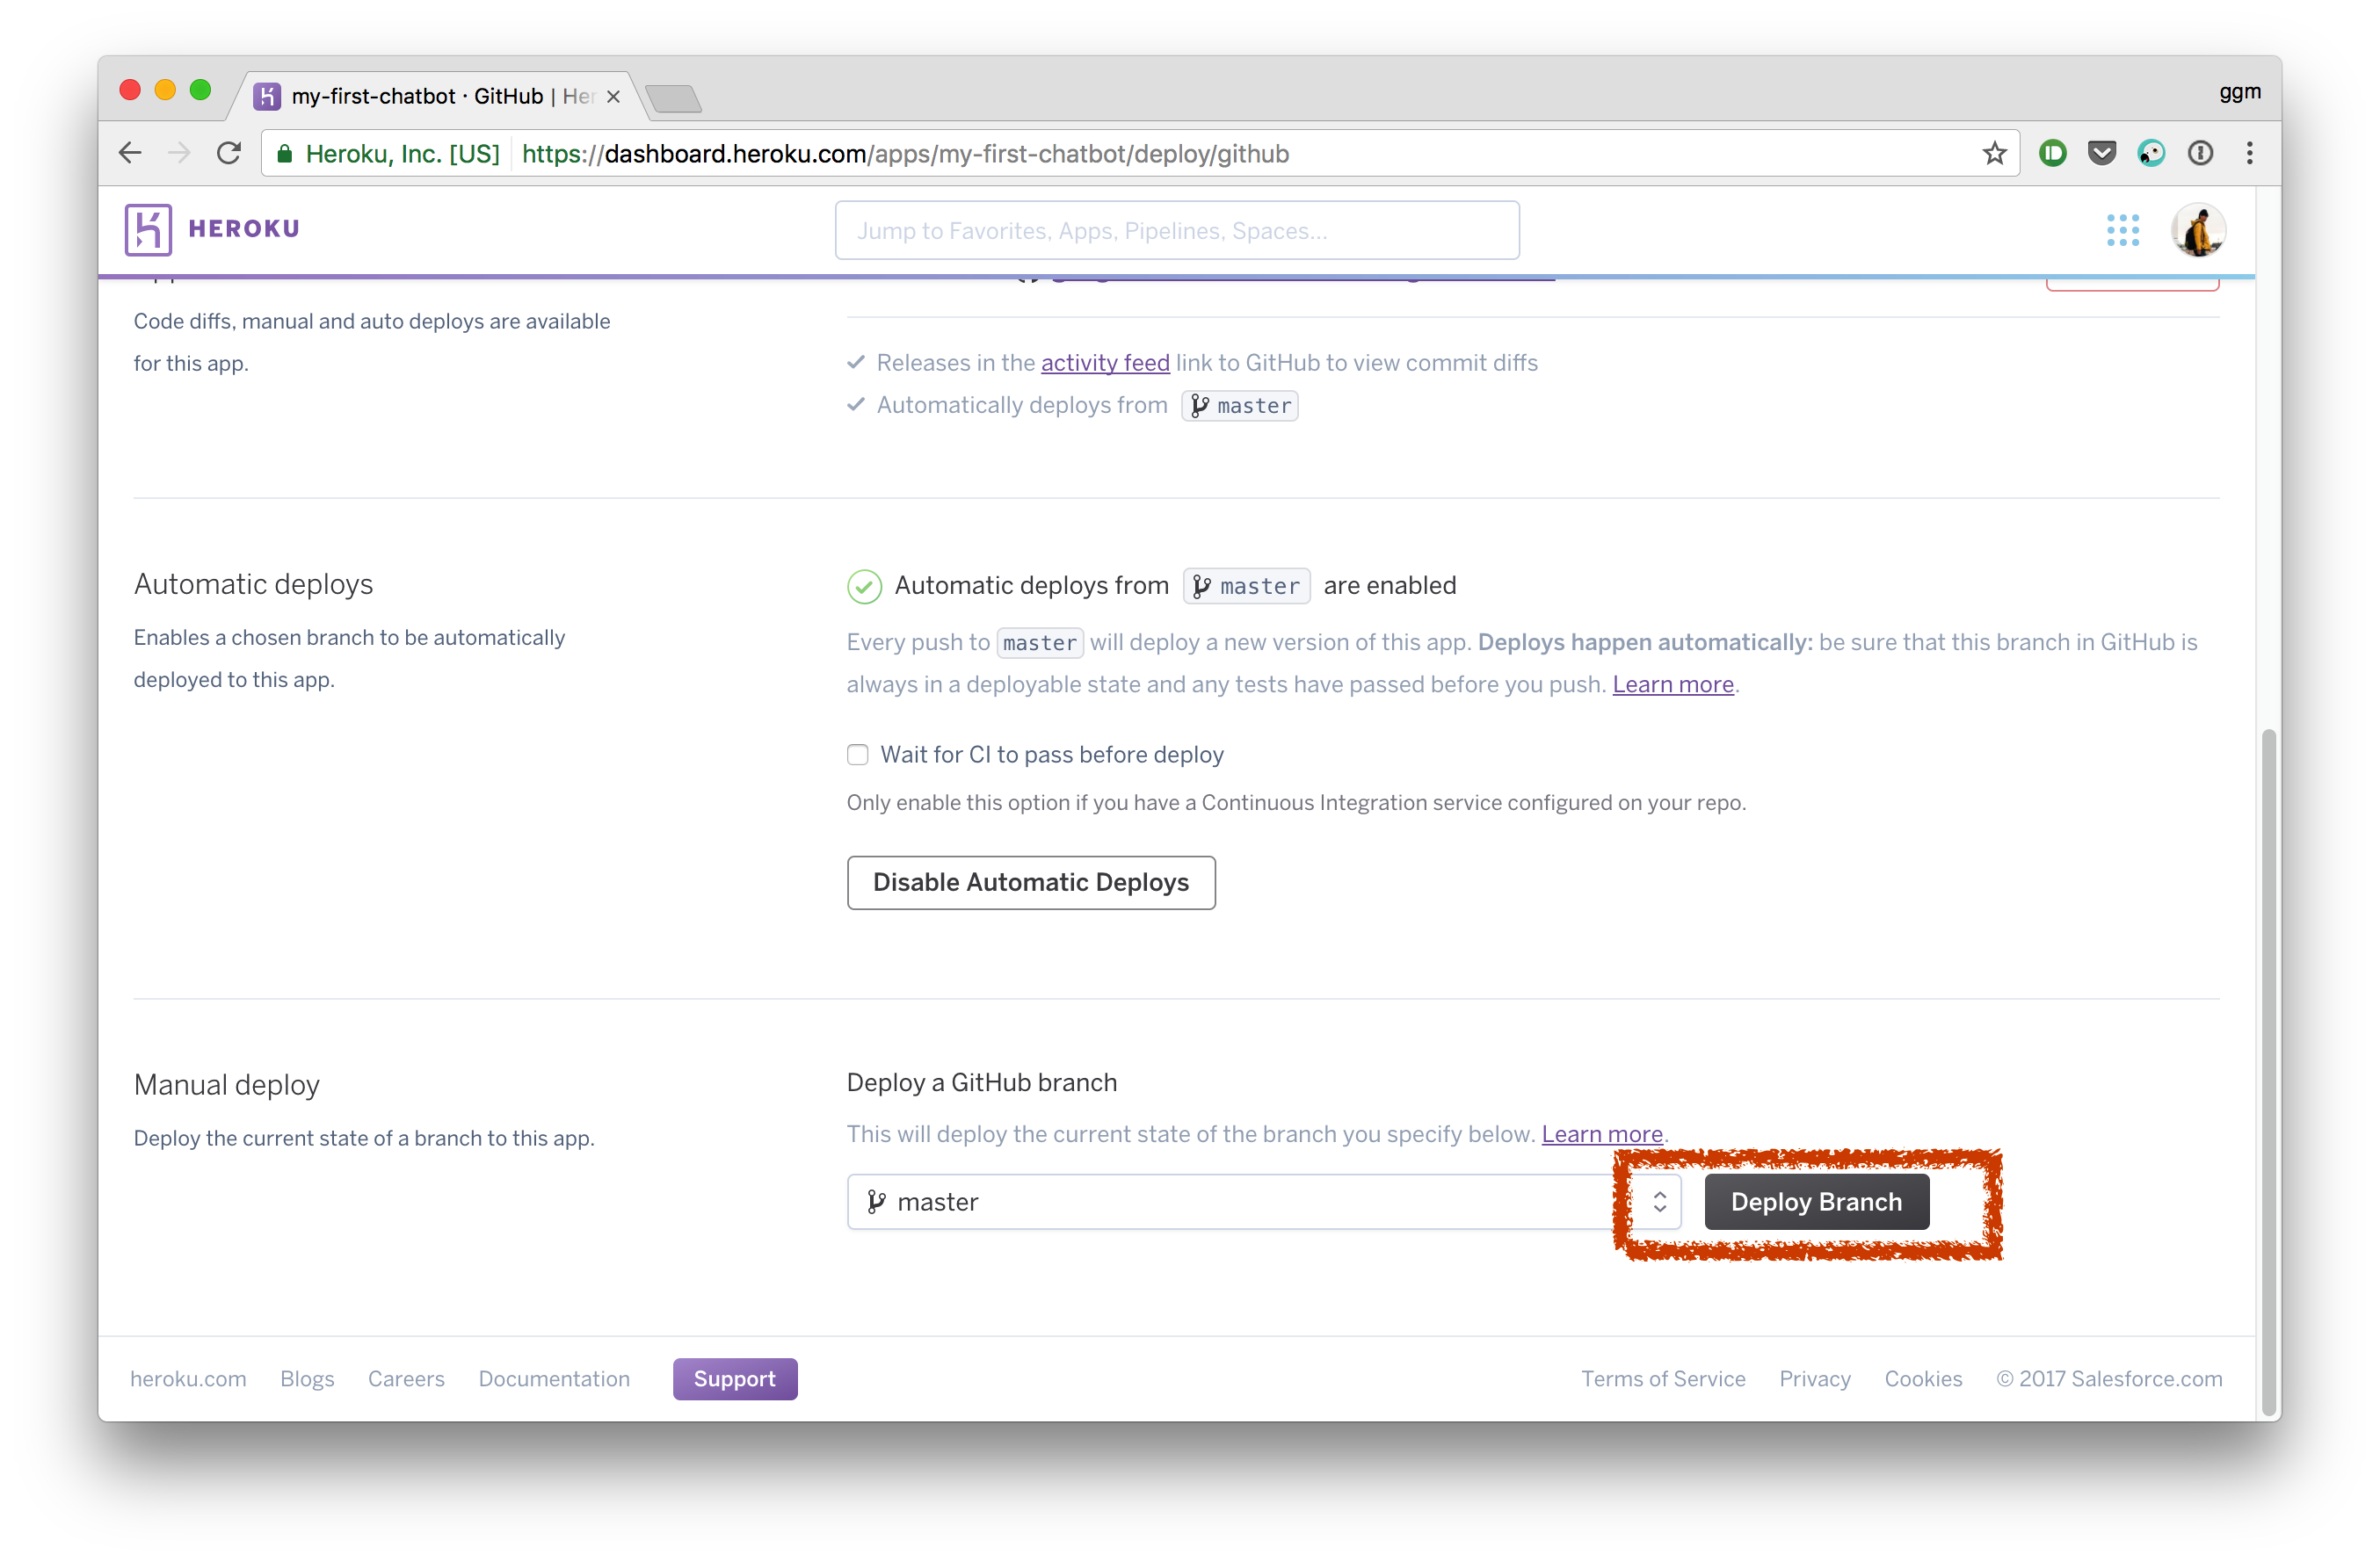Click the GitHub branch icon next to master

coord(877,1201)
